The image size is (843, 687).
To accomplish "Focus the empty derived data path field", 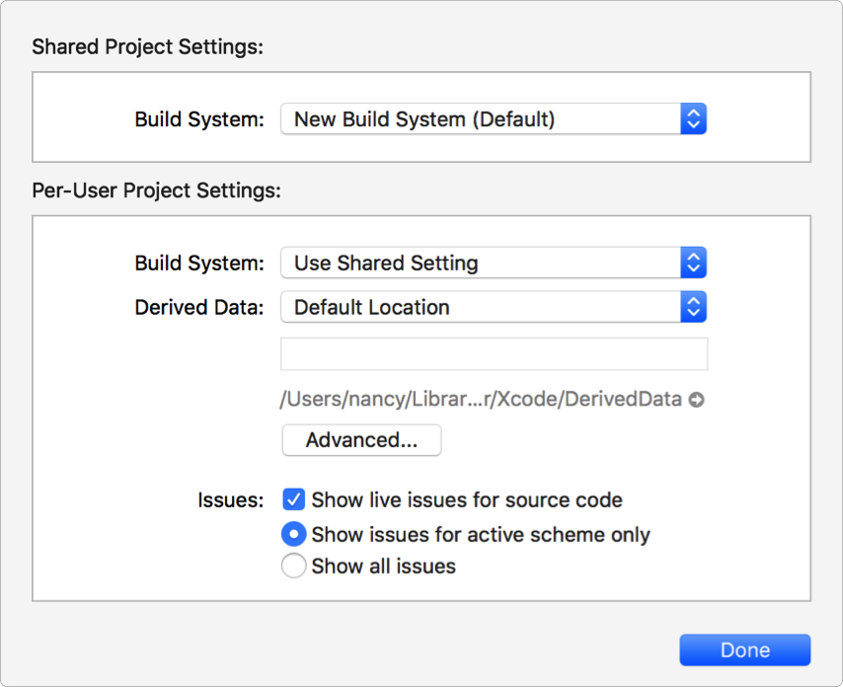I will pos(494,353).
